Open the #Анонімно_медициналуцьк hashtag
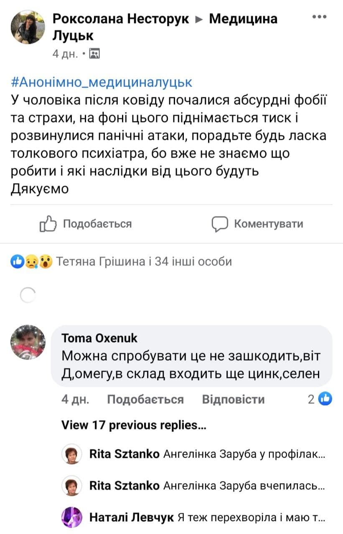Image resolution: width=343 pixels, height=534 pixels. pos(101,82)
